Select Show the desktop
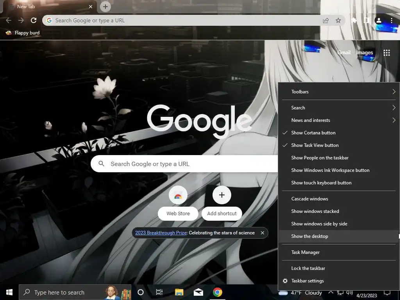Screen dimensions: 400x300 (x=339, y=236)
